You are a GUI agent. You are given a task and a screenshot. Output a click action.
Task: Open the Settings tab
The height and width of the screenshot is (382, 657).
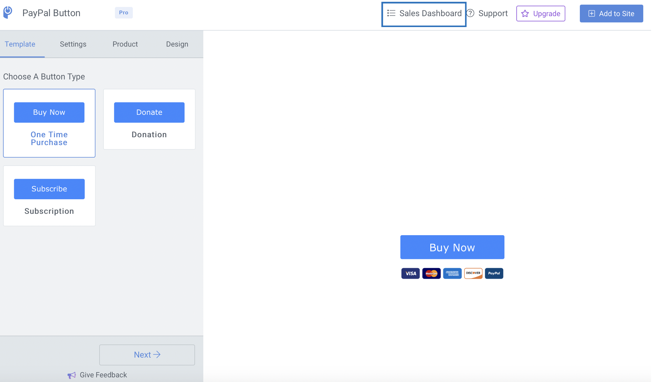(x=73, y=44)
